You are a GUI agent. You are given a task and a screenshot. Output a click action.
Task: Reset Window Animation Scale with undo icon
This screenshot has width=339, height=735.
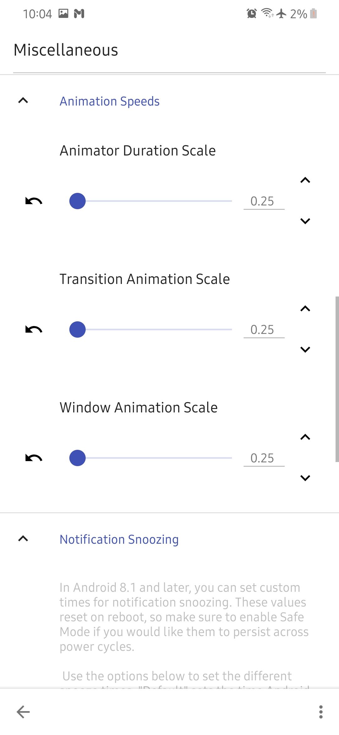[34, 458]
